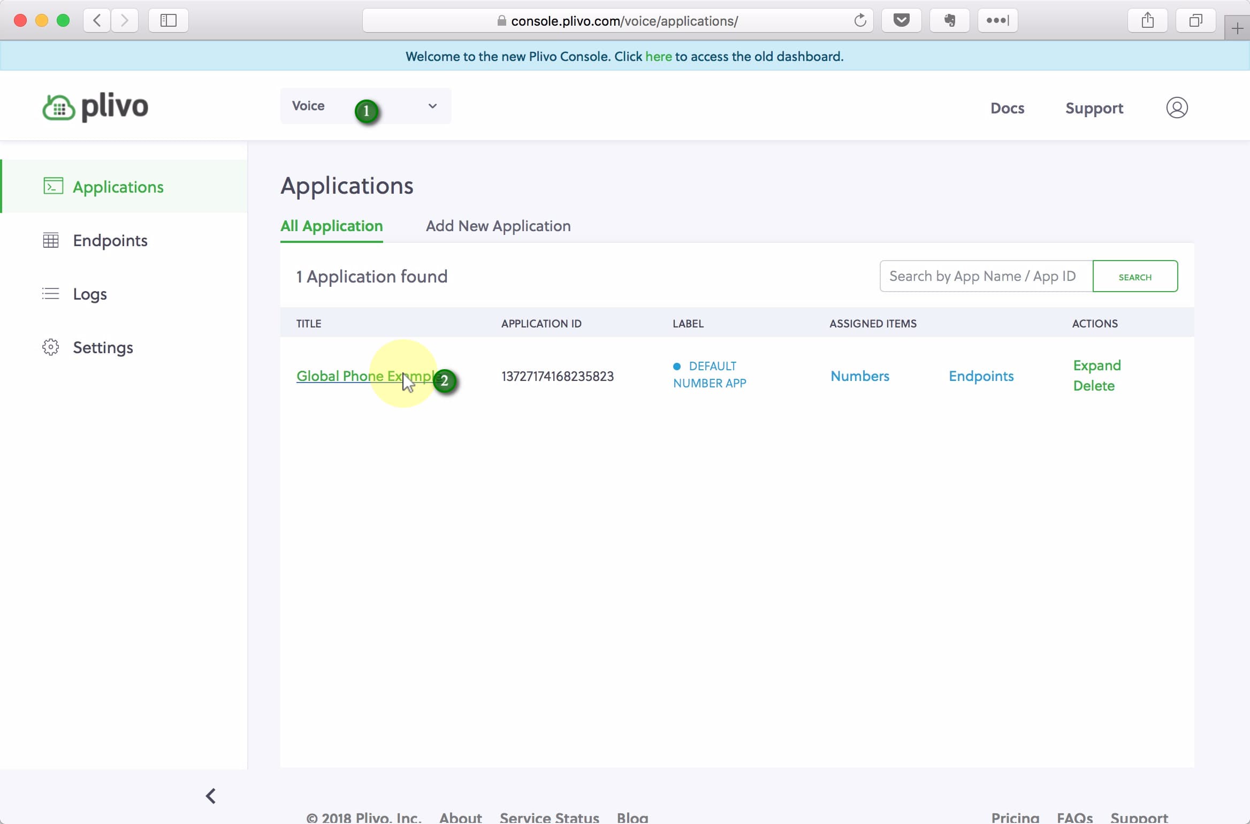Click the sidebar collapse toggle icon
The image size is (1250, 824).
click(211, 796)
